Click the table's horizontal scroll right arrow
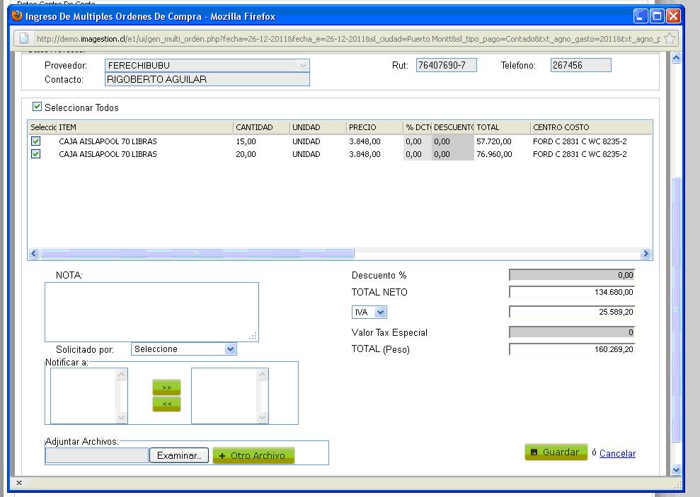This screenshot has width=700, height=497. pyautogui.click(x=646, y=254)
